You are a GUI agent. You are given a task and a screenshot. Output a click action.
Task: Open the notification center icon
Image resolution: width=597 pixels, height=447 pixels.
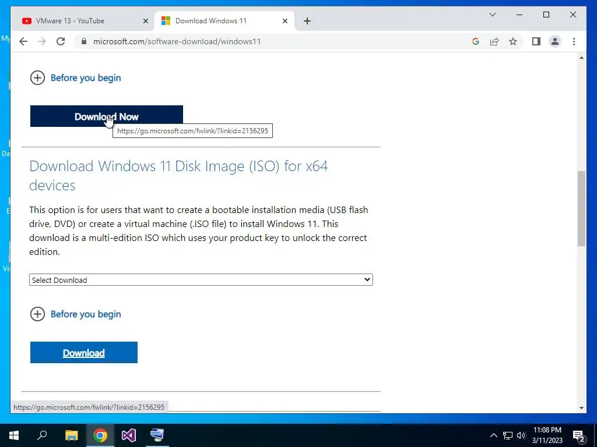[579, 435]
